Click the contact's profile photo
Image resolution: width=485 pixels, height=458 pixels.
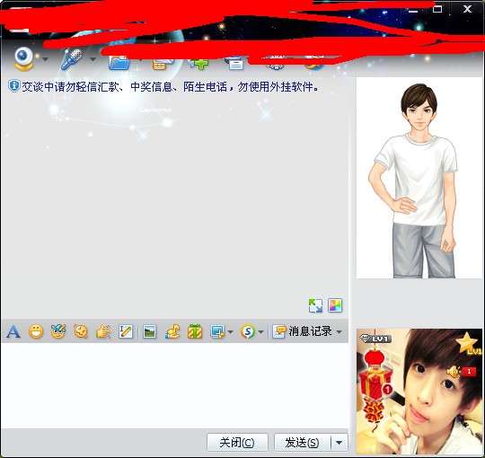(419, 392)
